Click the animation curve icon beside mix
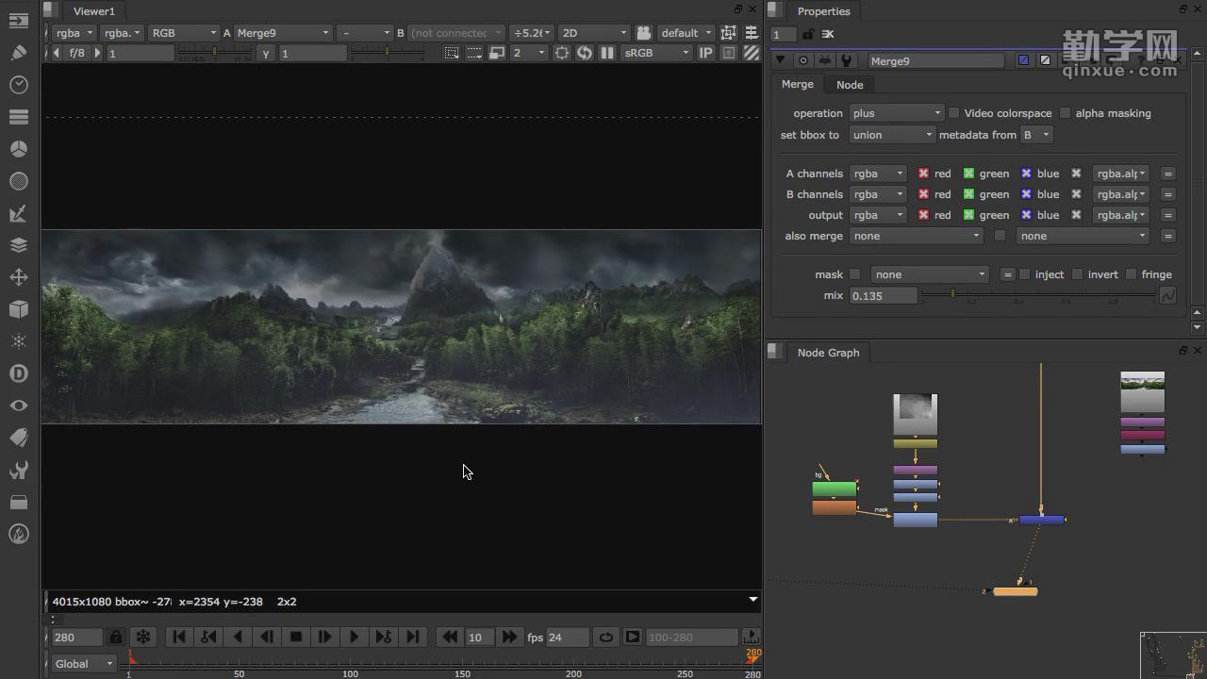This screenshot has height=679, width=1207. [1167, 295]
